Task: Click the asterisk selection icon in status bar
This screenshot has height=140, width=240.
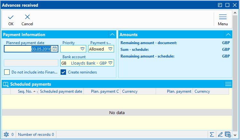Action: click(x=6, y=135)
